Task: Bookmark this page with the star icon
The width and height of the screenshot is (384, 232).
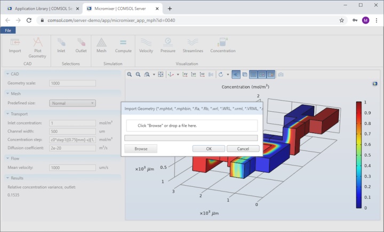Action: (x=342, y=20)
